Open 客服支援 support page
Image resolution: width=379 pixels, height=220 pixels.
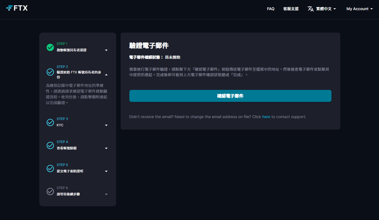pos(291,9)
